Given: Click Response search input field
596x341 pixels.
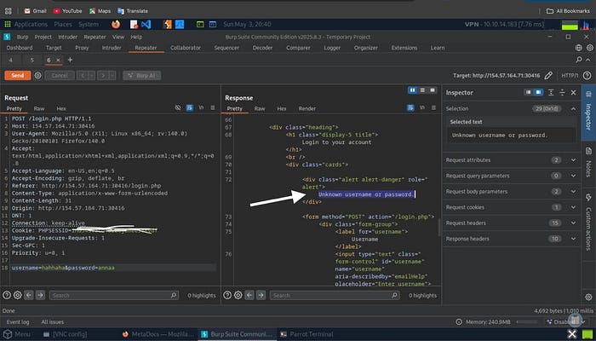Looking at the screenshot, I should pyautogui.click(x=335, y=295).
